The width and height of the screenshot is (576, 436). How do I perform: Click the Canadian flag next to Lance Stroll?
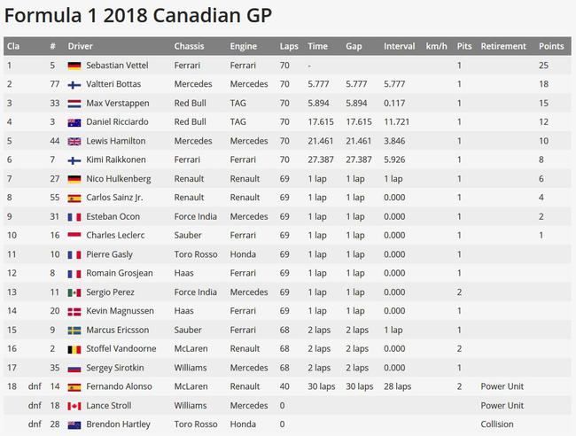coord(74,406)
